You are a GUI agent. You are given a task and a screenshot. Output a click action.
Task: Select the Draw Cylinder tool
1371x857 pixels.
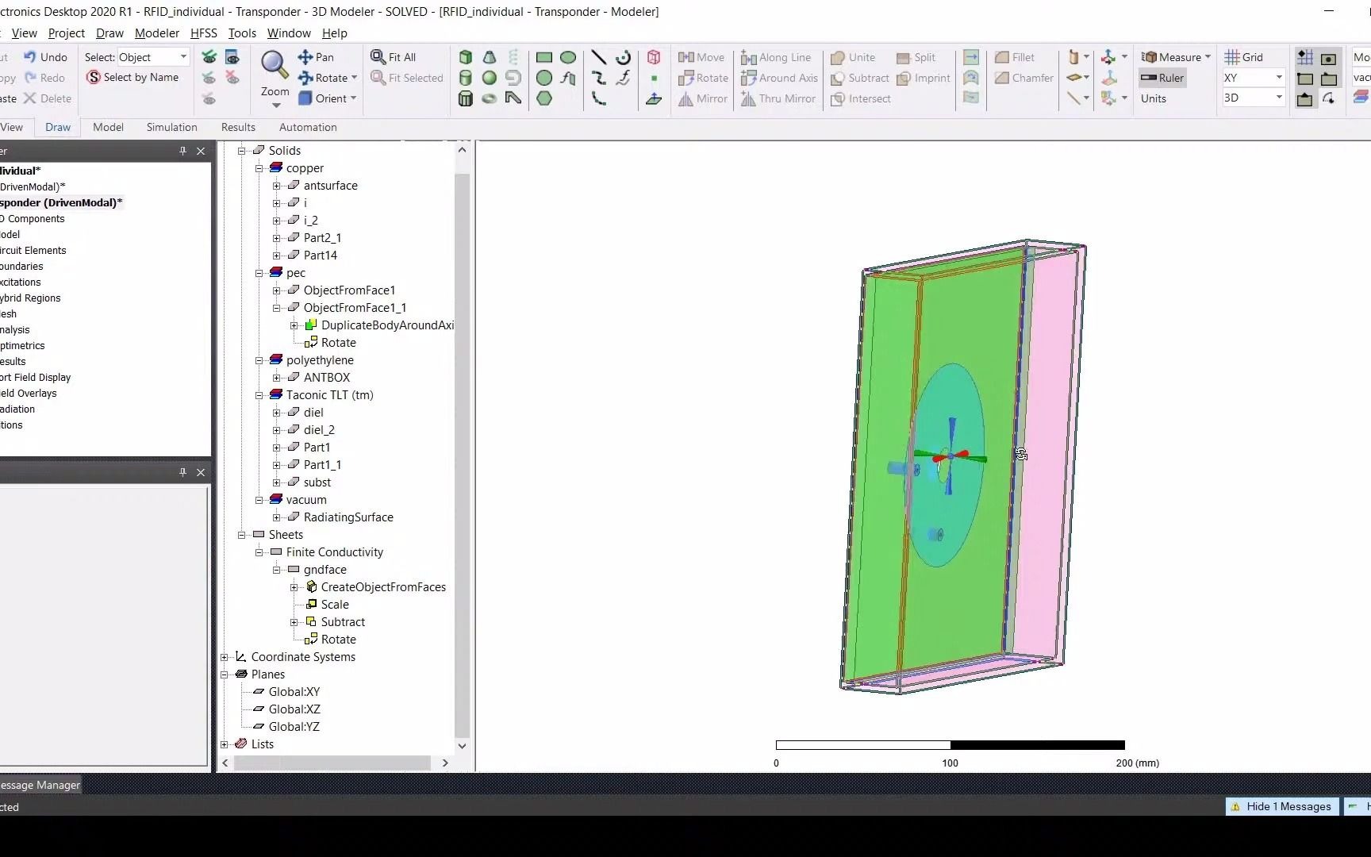pos(465,78)
